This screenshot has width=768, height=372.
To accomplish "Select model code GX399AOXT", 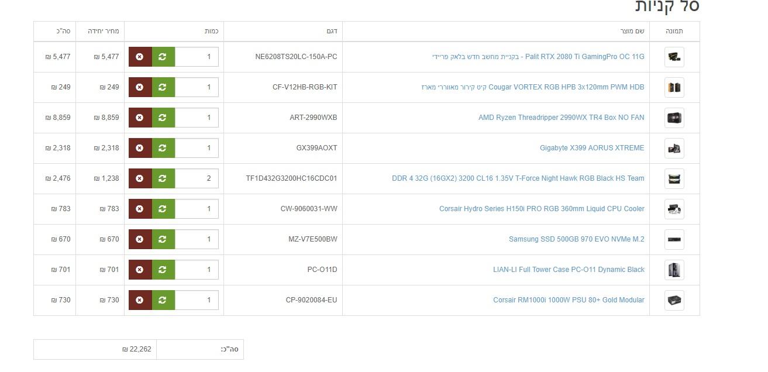I will pos(317,148).
